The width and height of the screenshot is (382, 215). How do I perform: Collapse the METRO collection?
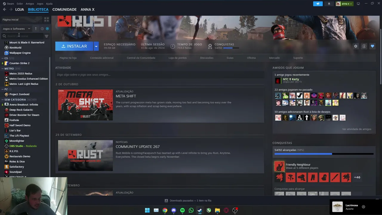[x=3, y=69]
